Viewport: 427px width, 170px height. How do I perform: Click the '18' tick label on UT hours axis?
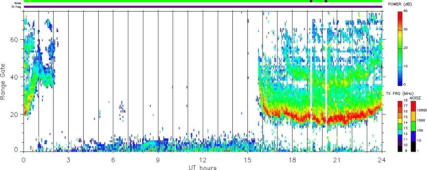[x=293, y=160]
